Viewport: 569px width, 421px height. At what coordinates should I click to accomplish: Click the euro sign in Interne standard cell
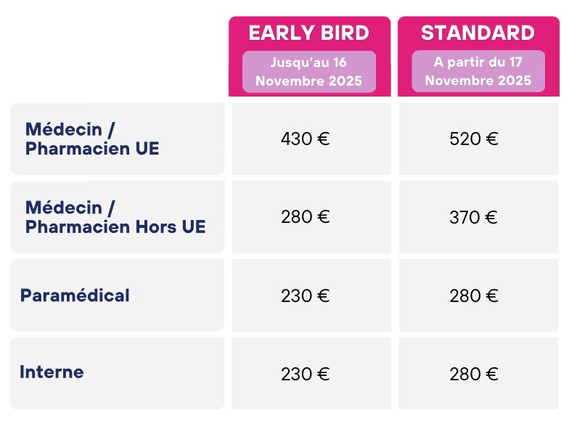click(492, 374)
